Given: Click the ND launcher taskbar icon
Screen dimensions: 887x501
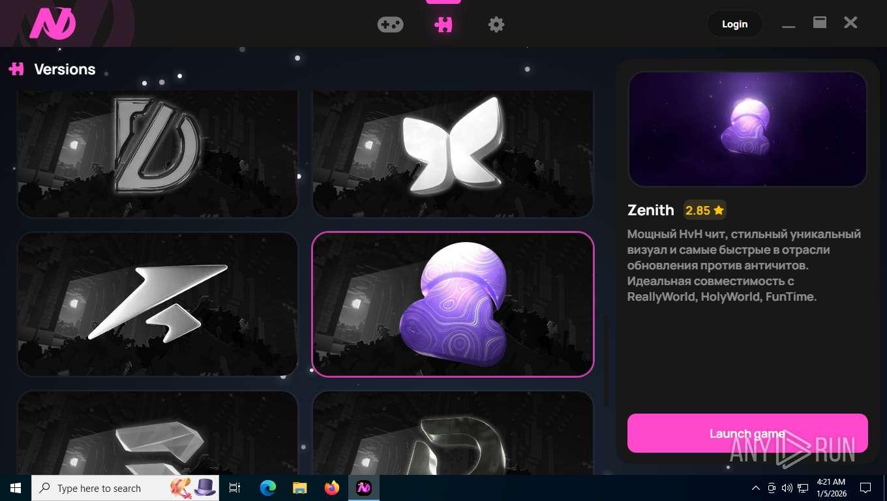Looking at the screenshot, I should pyautogui.click(x=364, y=488).
